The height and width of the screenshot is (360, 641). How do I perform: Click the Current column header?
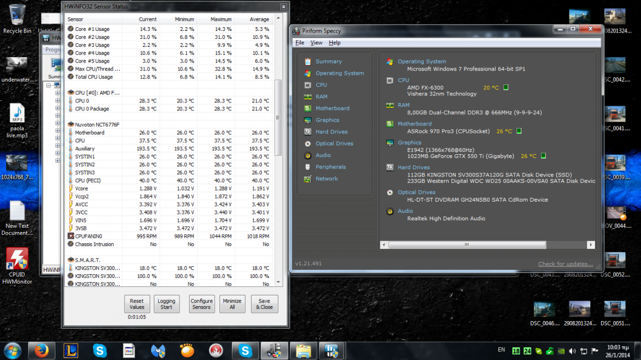[140, 19]
